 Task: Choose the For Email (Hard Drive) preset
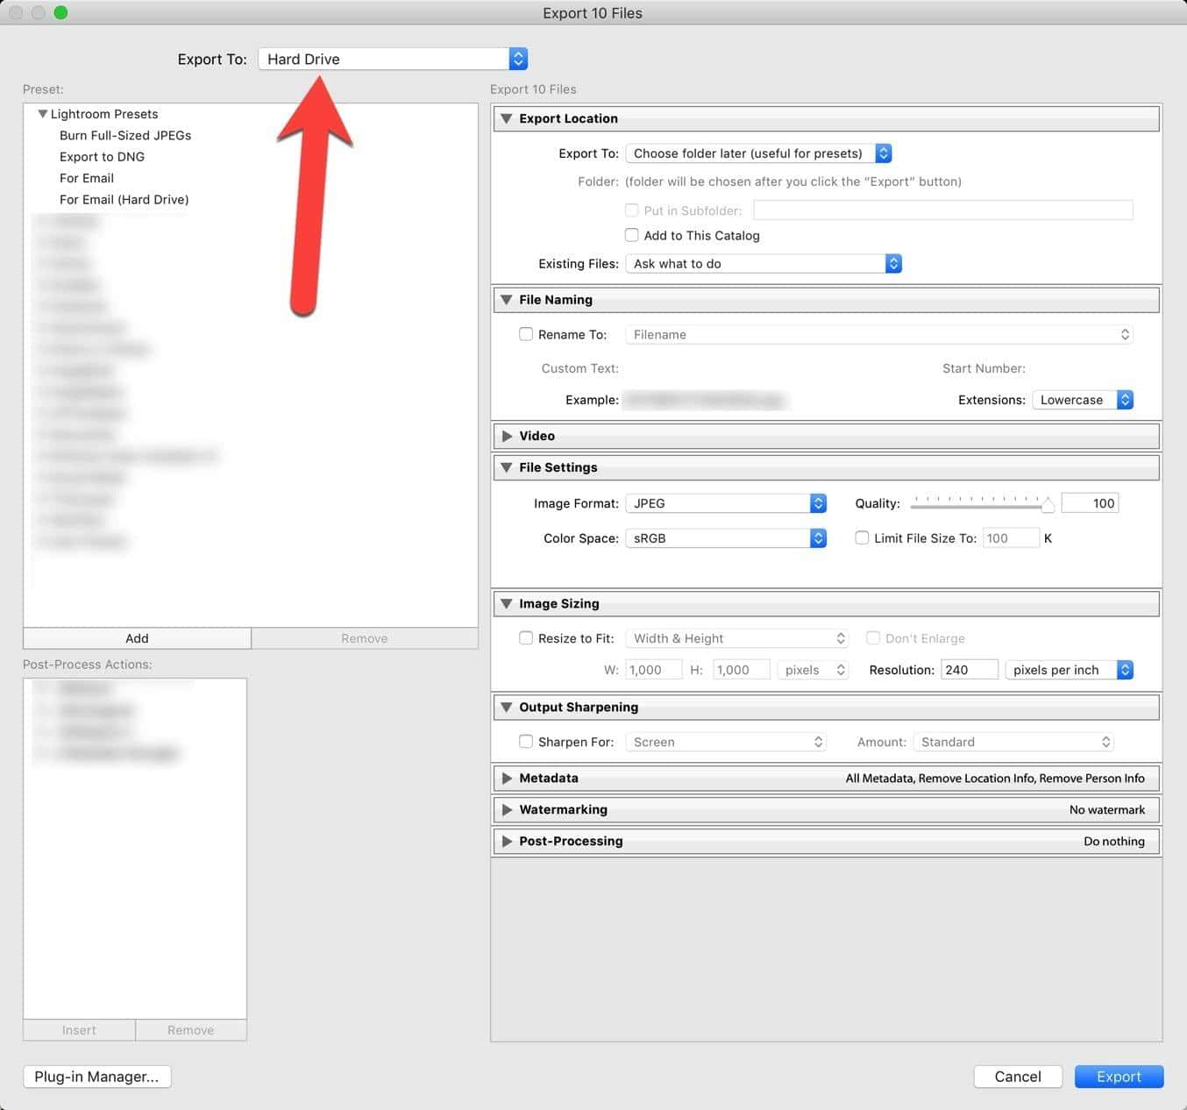tap(124, 199)
